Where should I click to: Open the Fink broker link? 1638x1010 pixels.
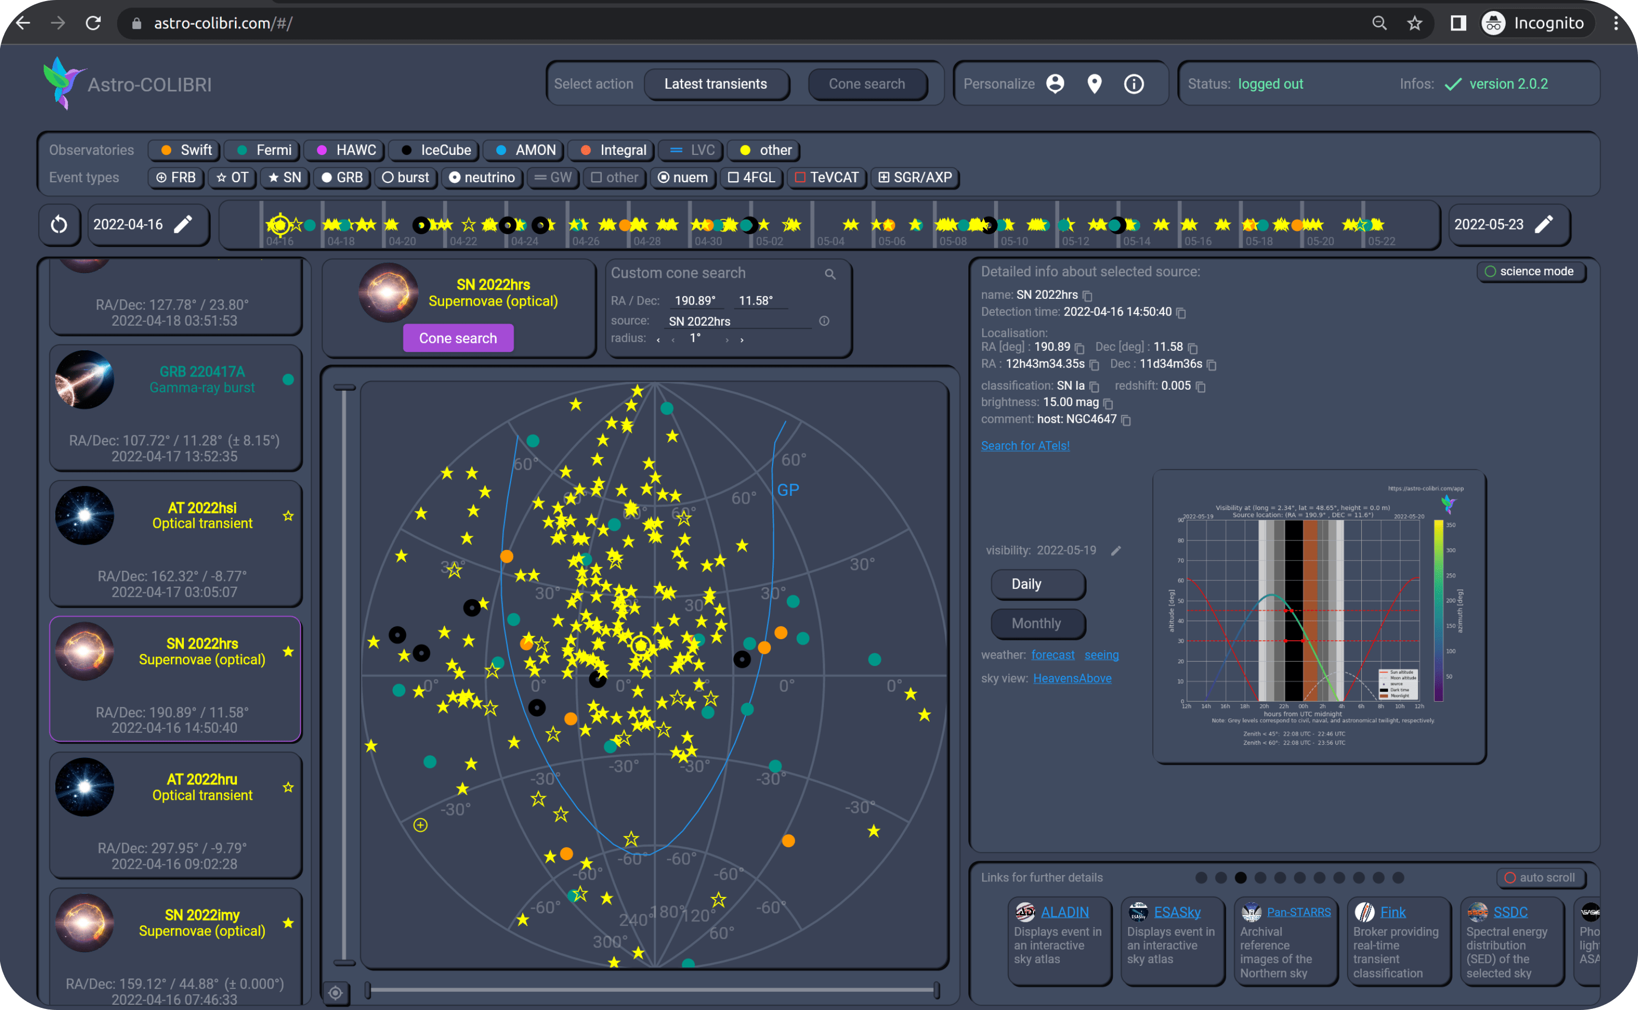point(1393,912)
